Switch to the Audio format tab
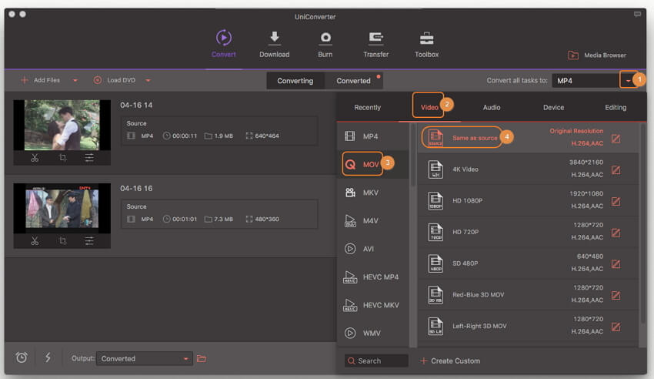 click(x=491, y=108)
